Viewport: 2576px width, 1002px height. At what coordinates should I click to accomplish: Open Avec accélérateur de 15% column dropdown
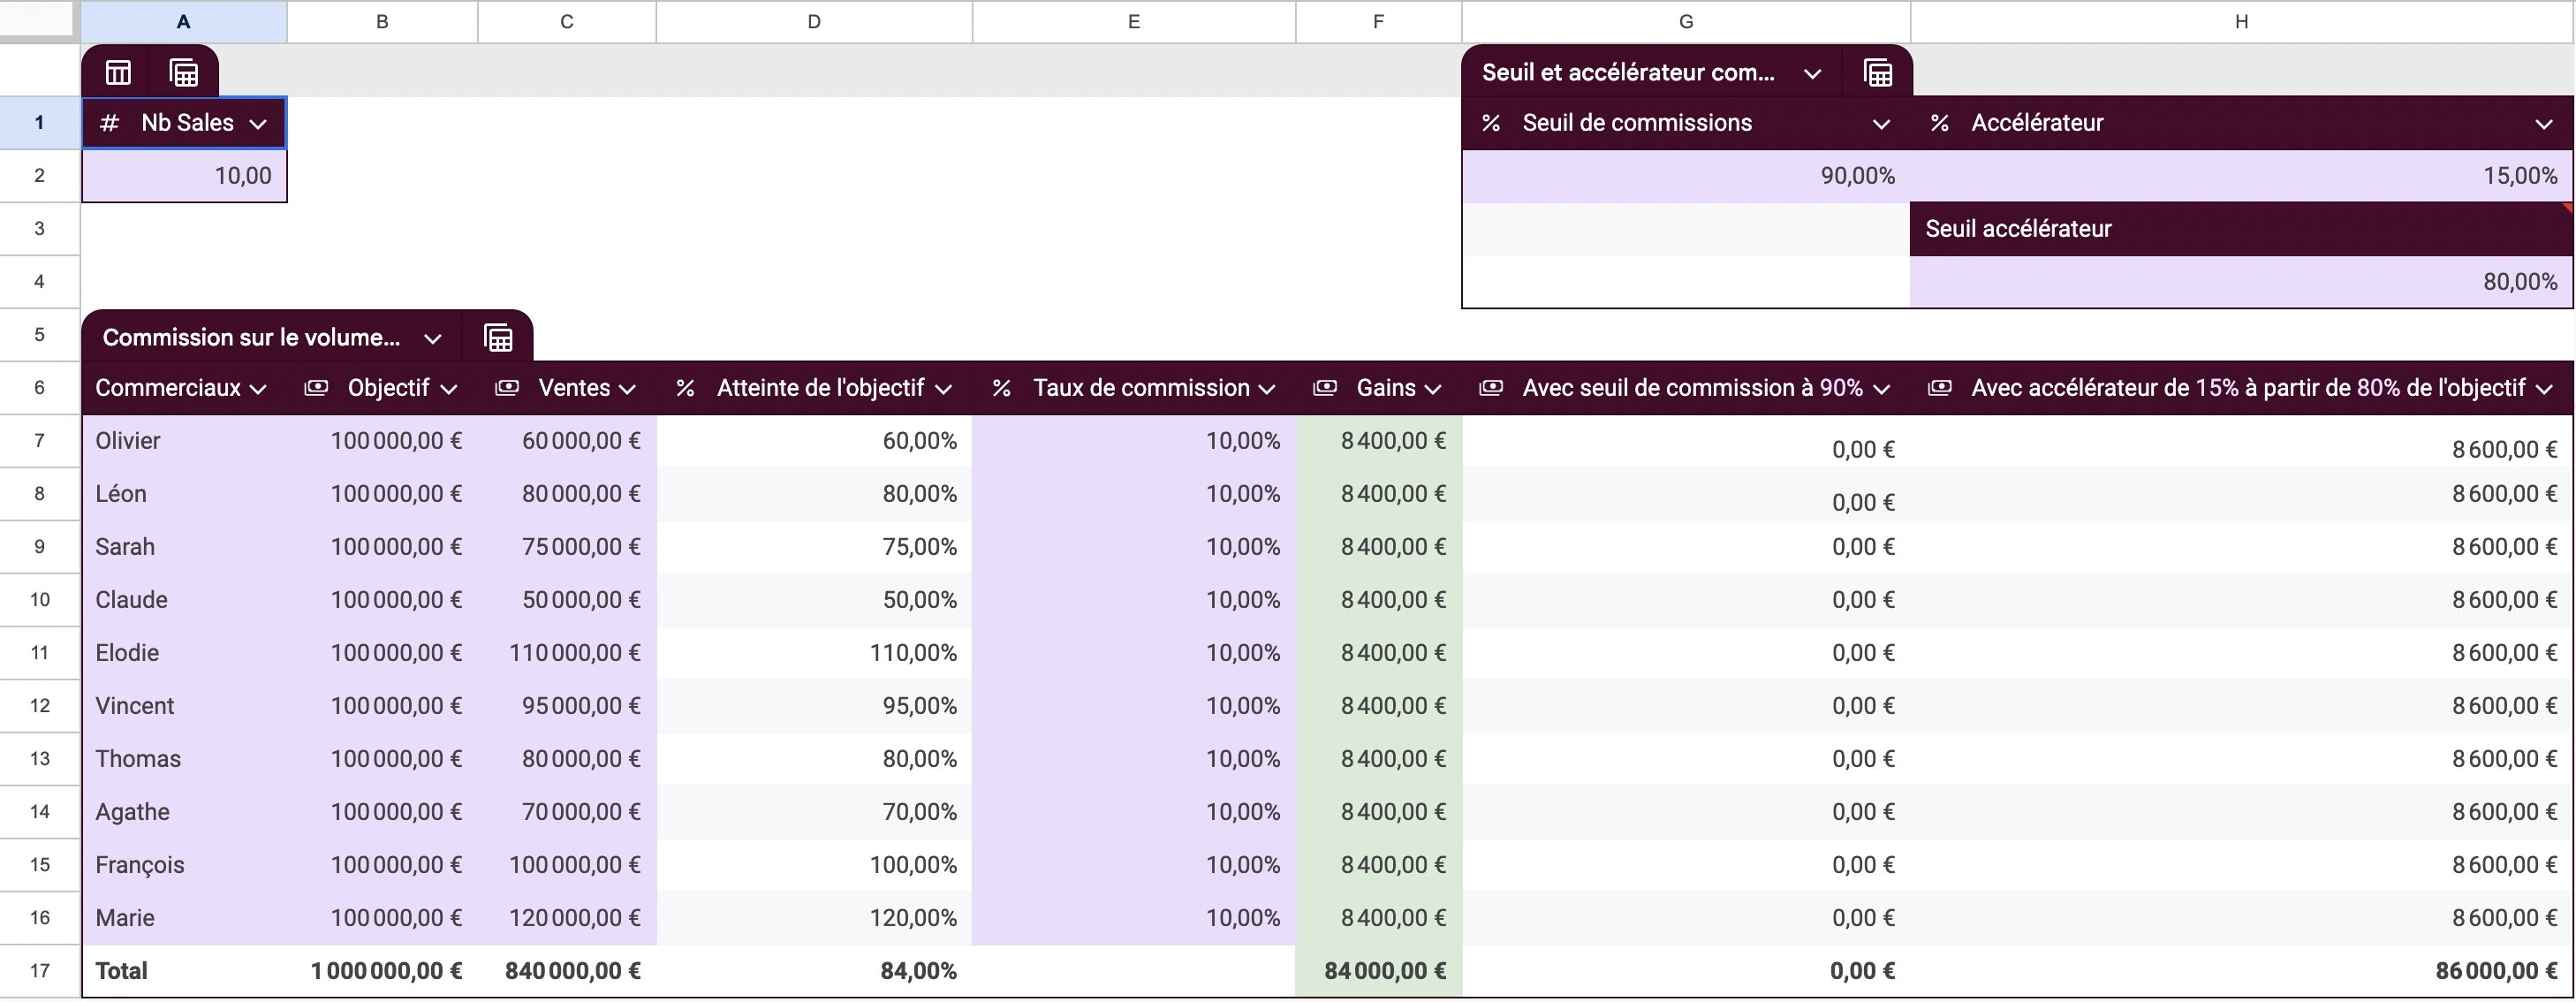point(2544,389)
